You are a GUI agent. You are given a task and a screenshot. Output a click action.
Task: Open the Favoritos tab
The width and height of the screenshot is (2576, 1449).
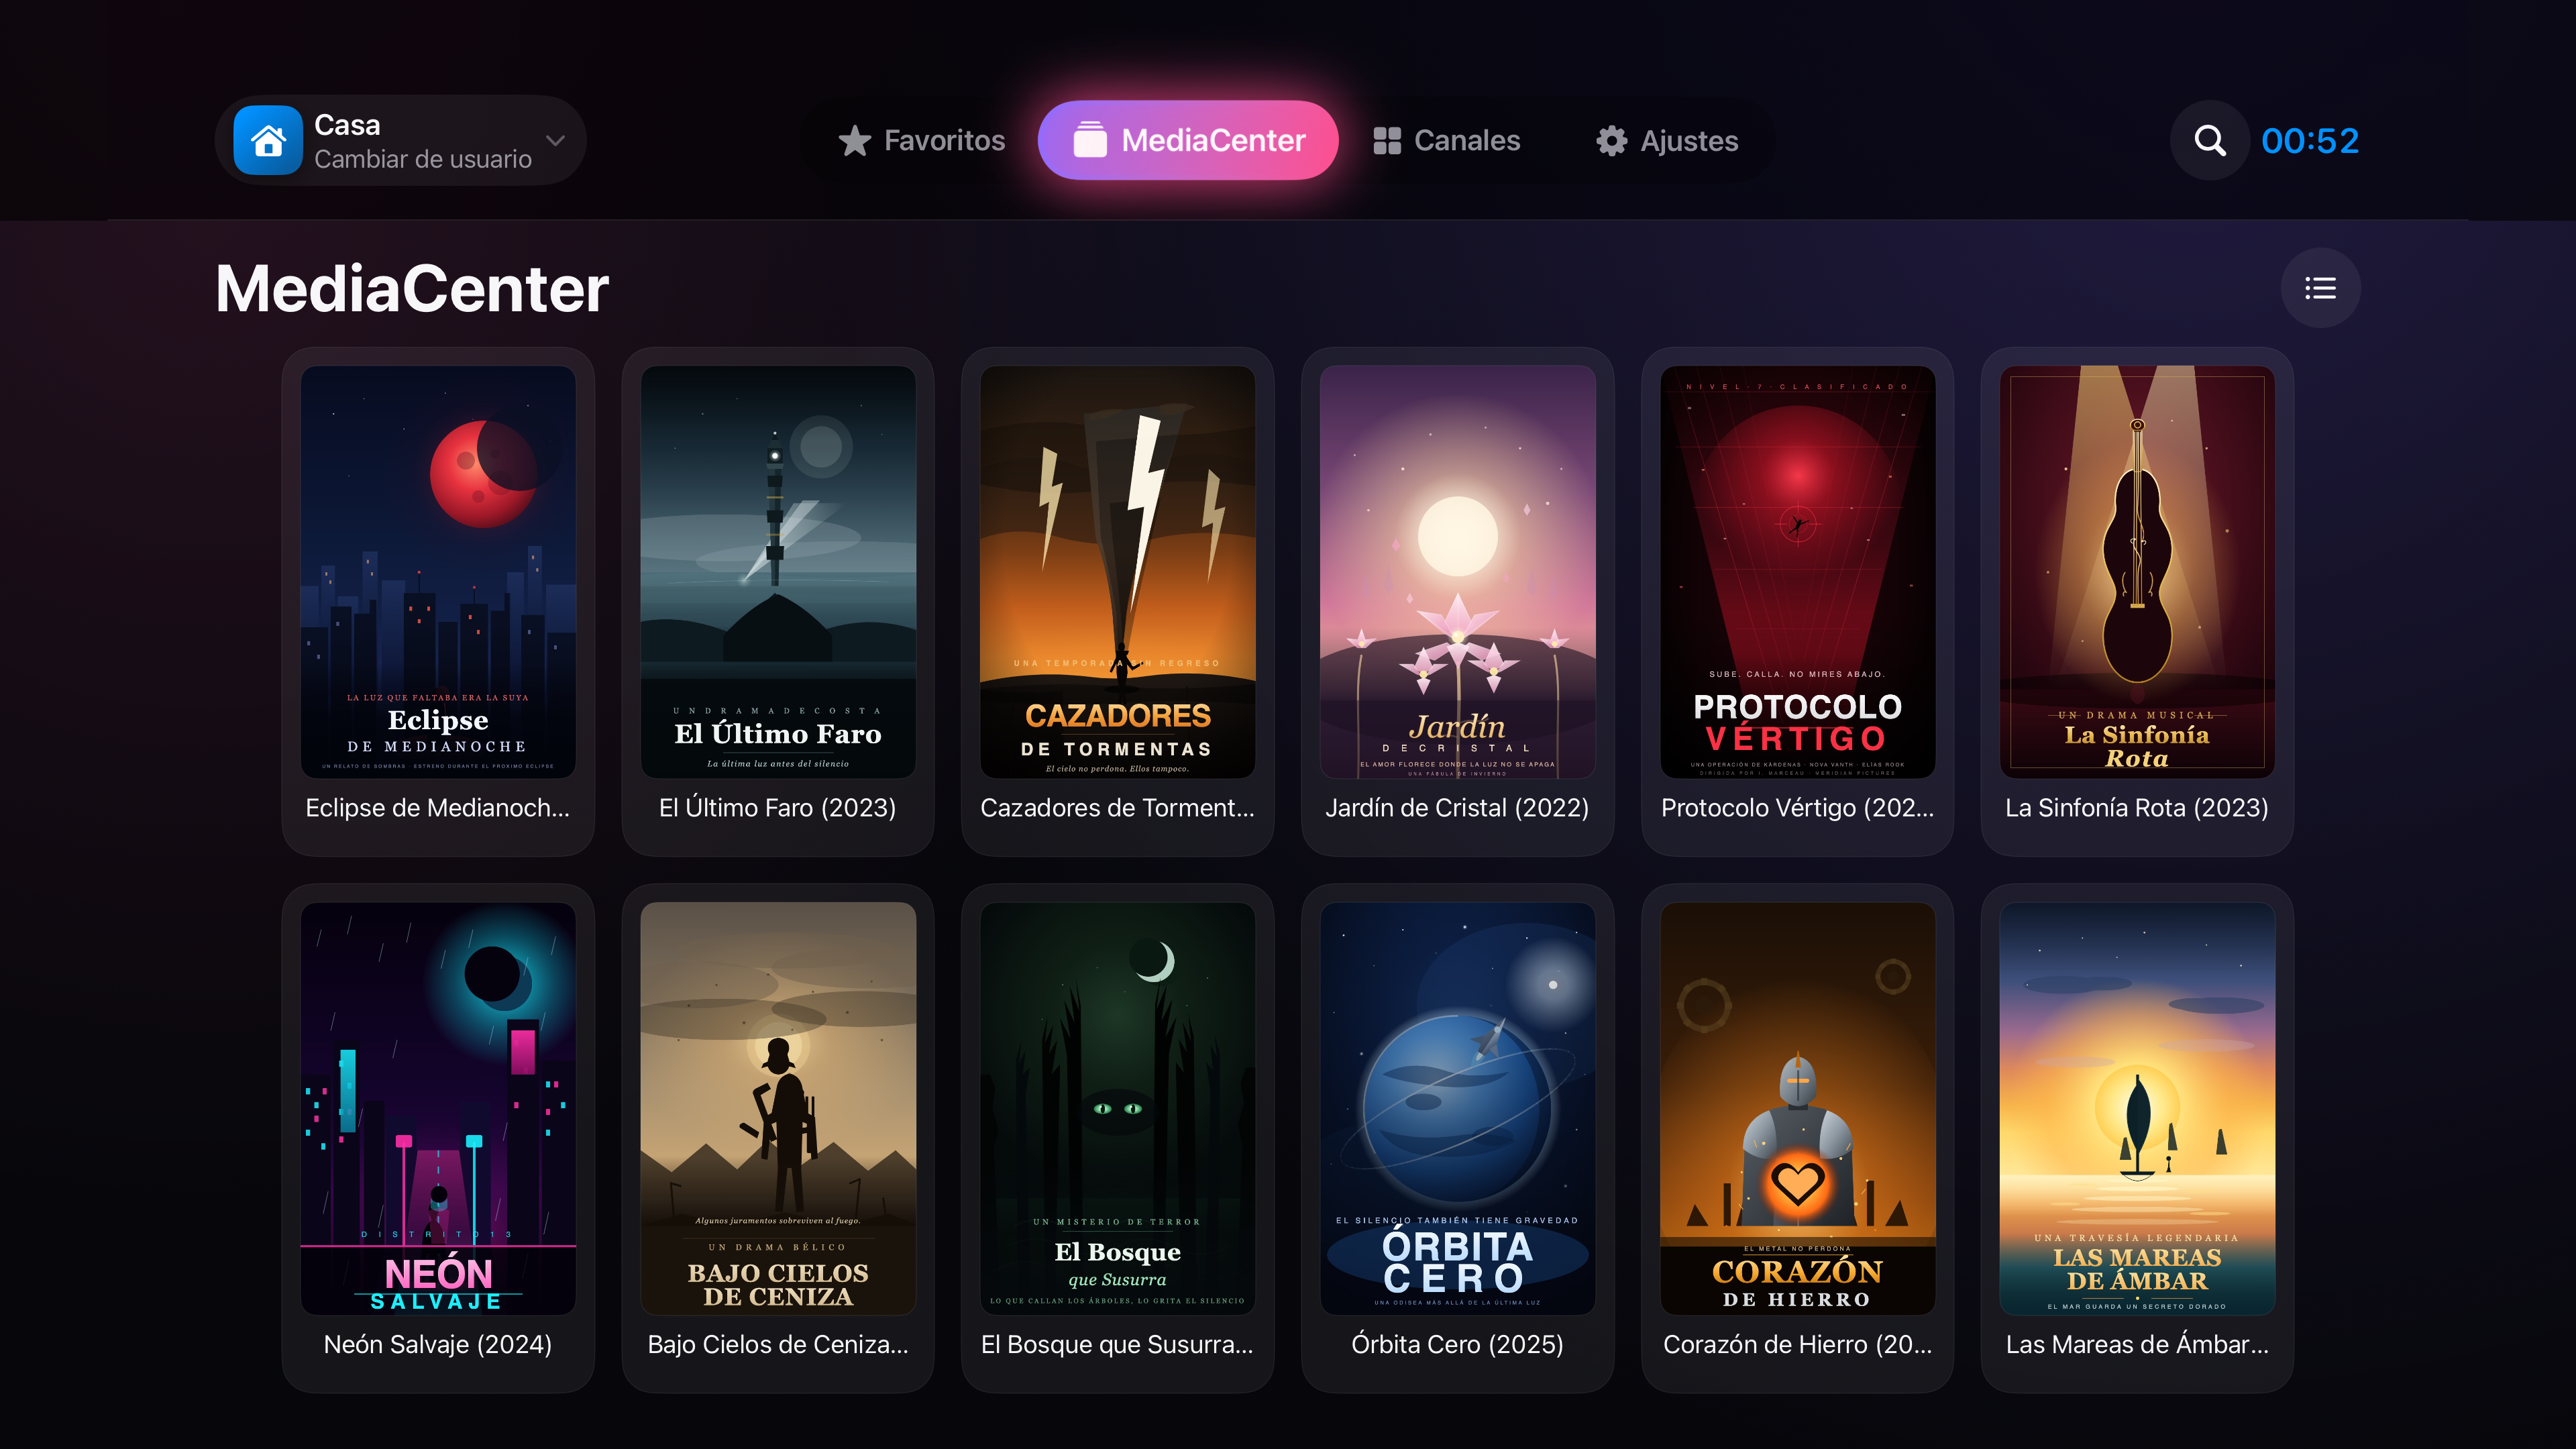click(x=921, y=140)
